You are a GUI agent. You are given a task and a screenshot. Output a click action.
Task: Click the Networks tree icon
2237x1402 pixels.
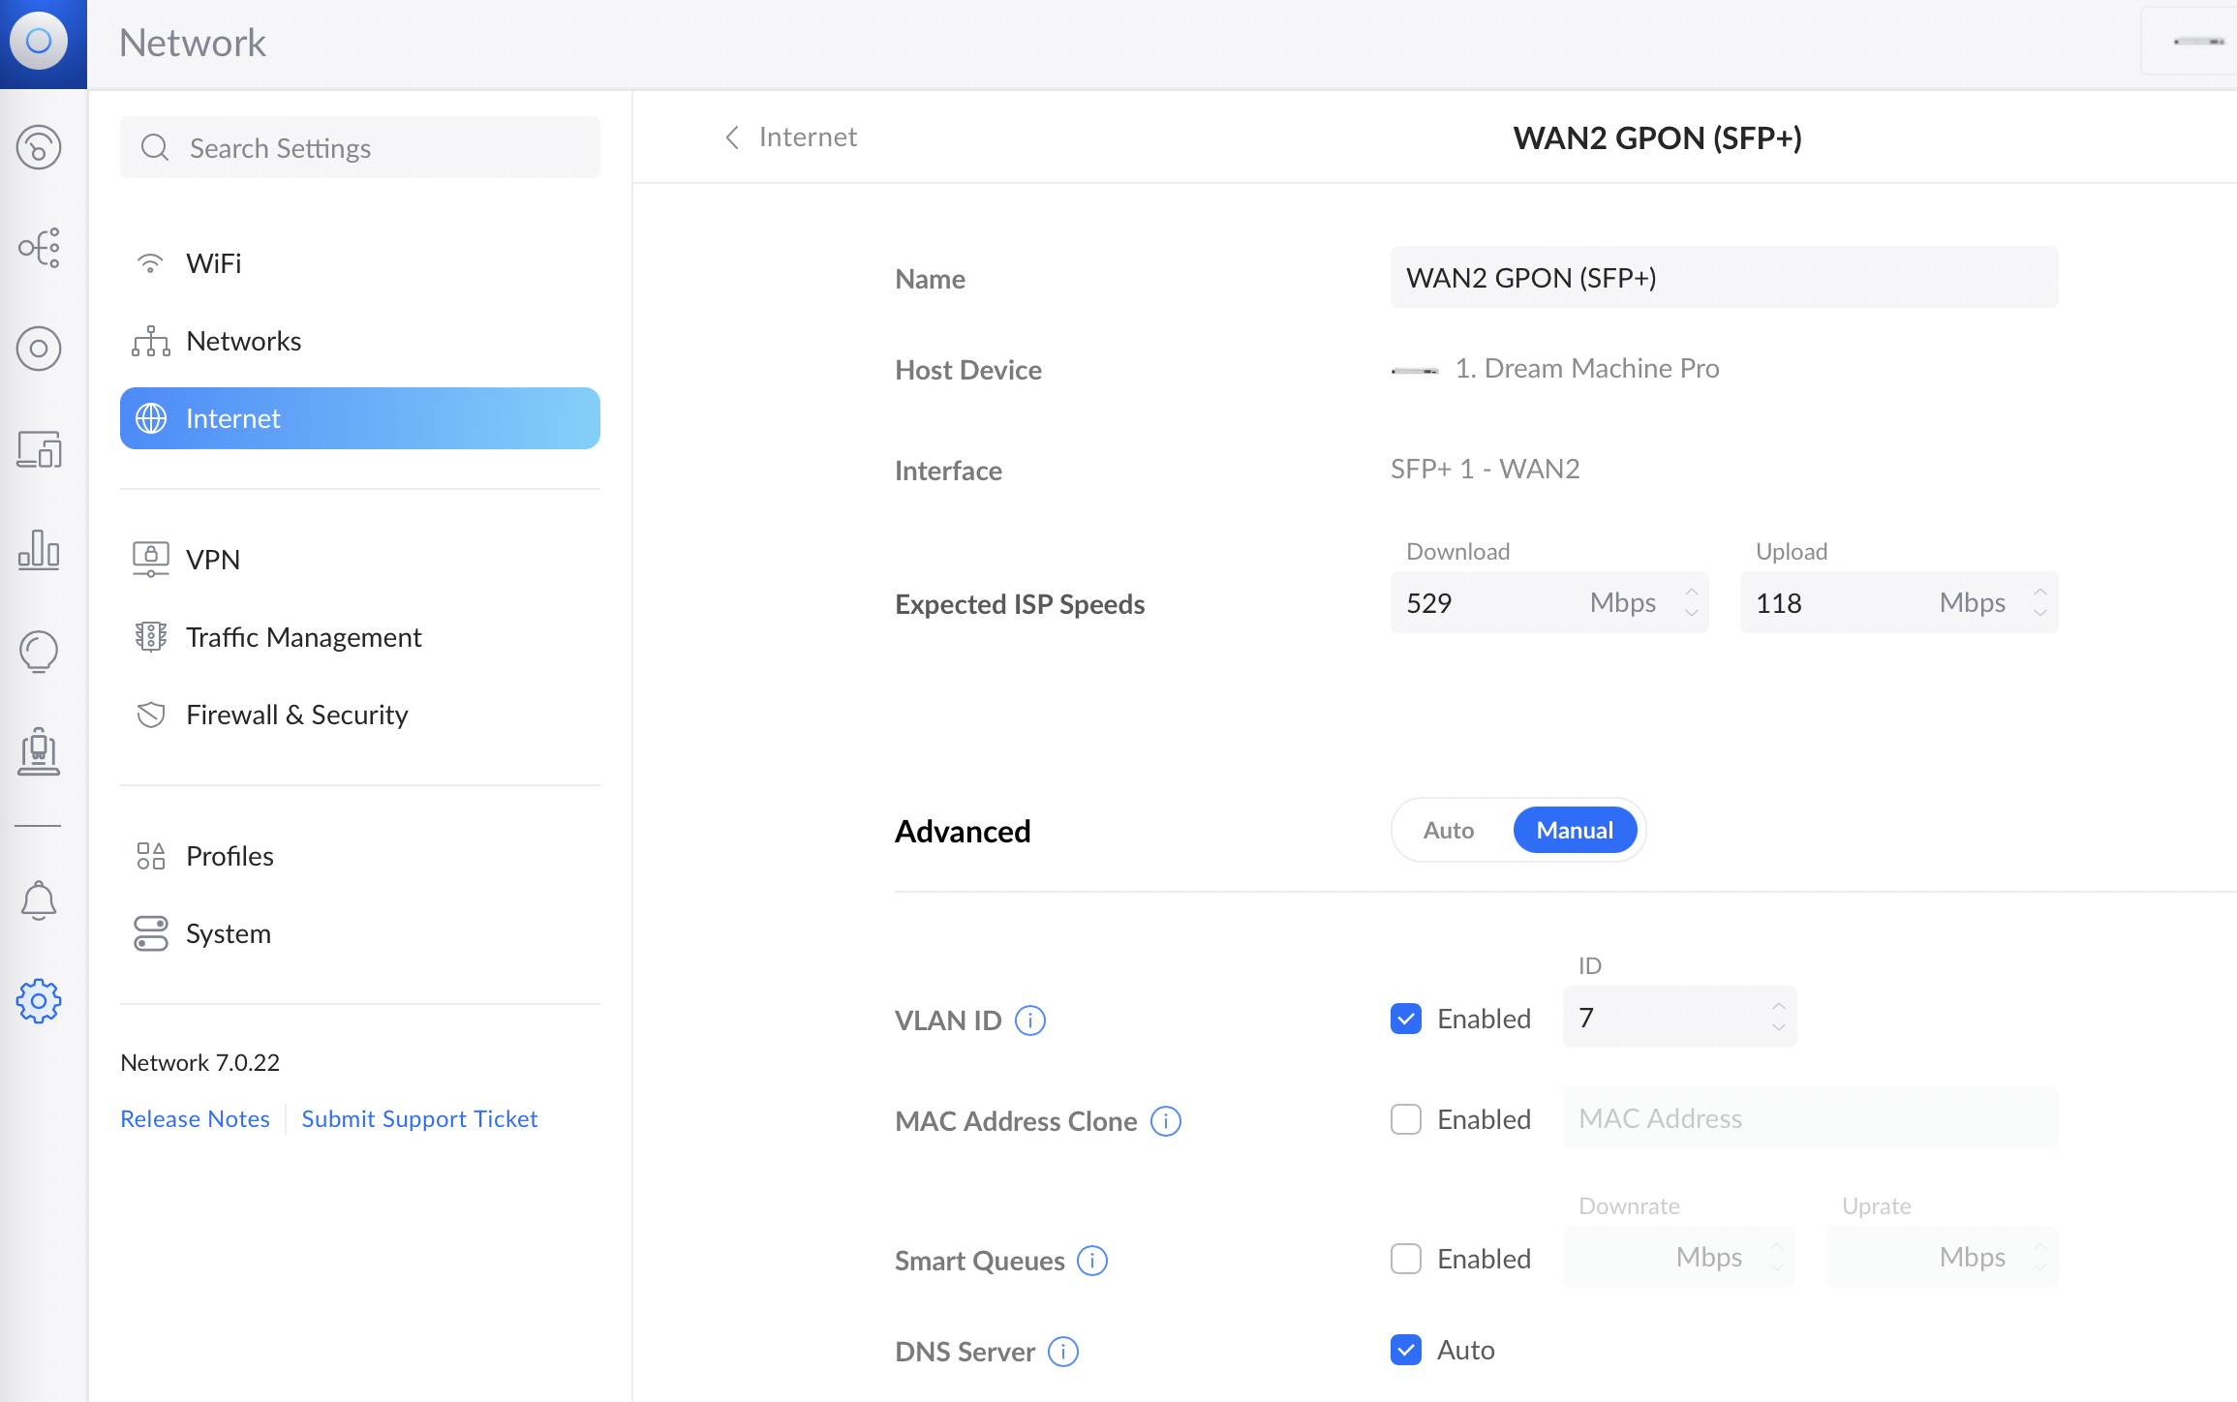tap(151, 341)
